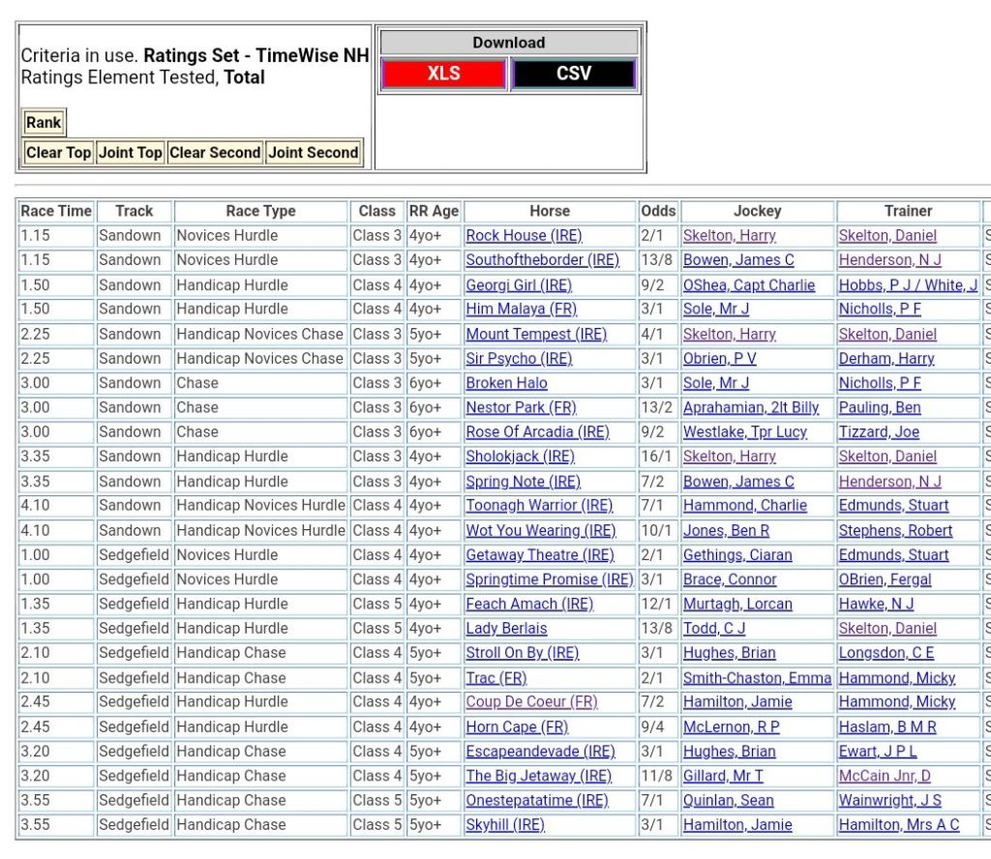
Task: Download the ratings as XLS
Action: click(443, 74)
